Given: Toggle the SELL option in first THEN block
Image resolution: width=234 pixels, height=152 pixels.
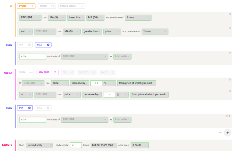Looking at the screenshot, I should tap(43, 45).
